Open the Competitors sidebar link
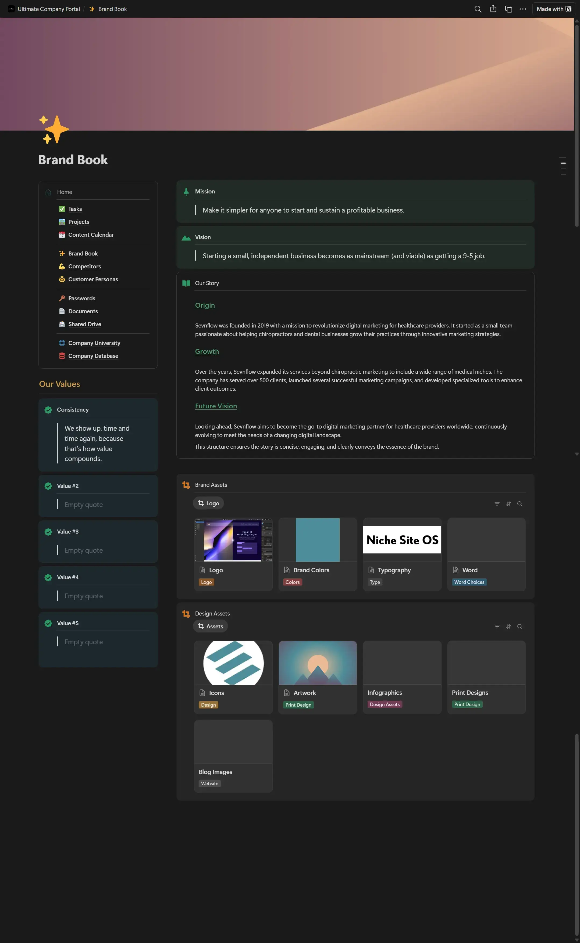The height and width of the screenshot is (943, 580). [84, 266]
